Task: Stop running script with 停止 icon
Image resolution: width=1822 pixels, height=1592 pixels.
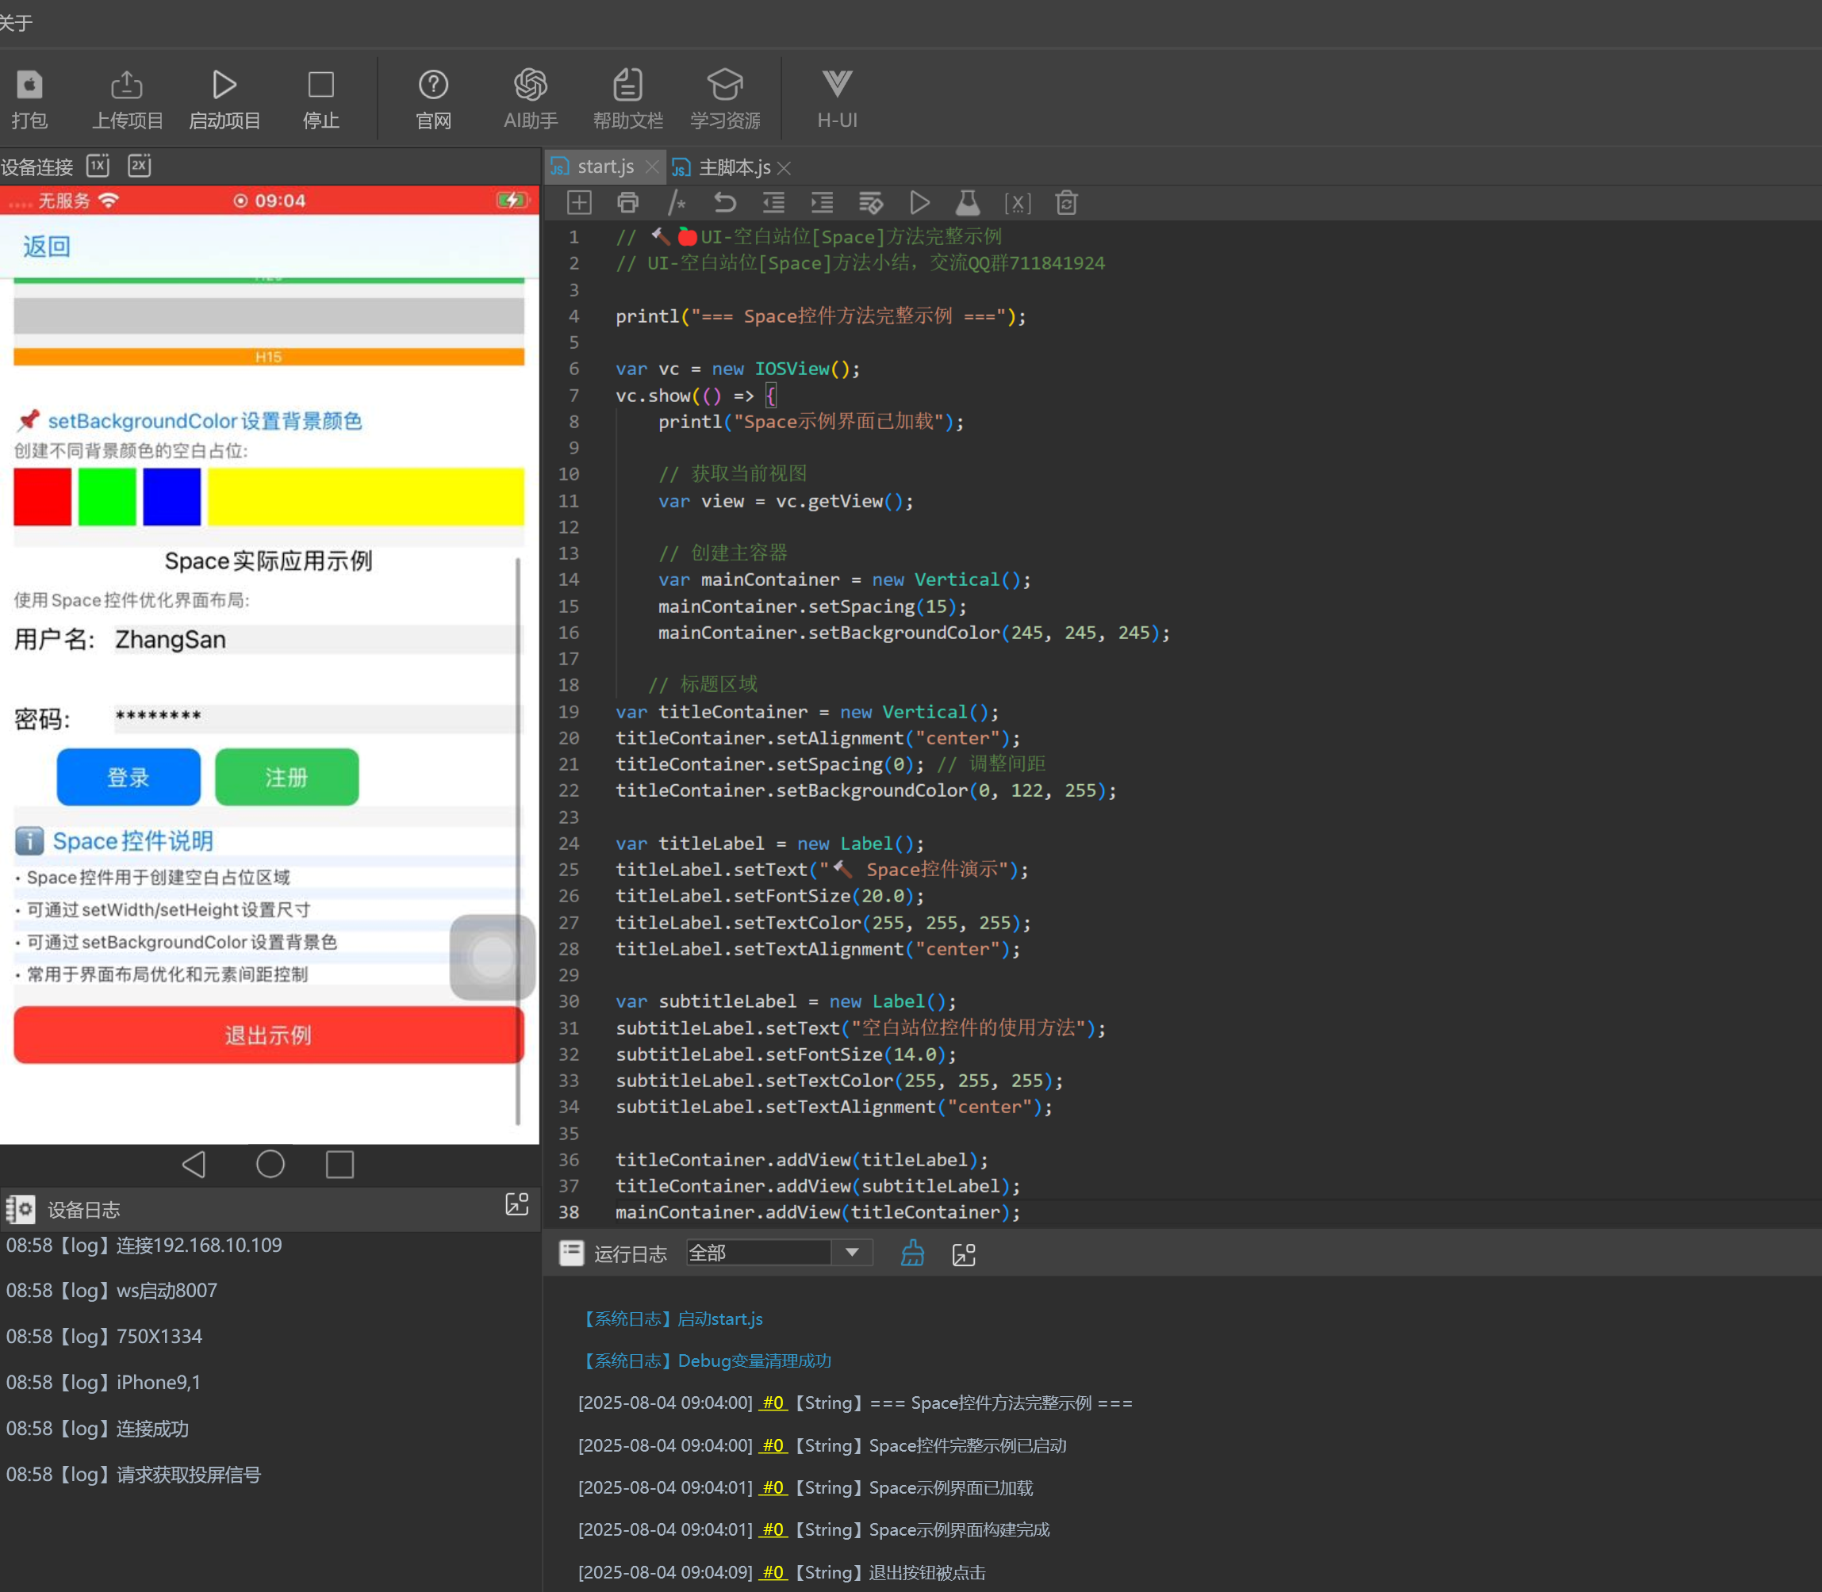Action: coord(320,86)
